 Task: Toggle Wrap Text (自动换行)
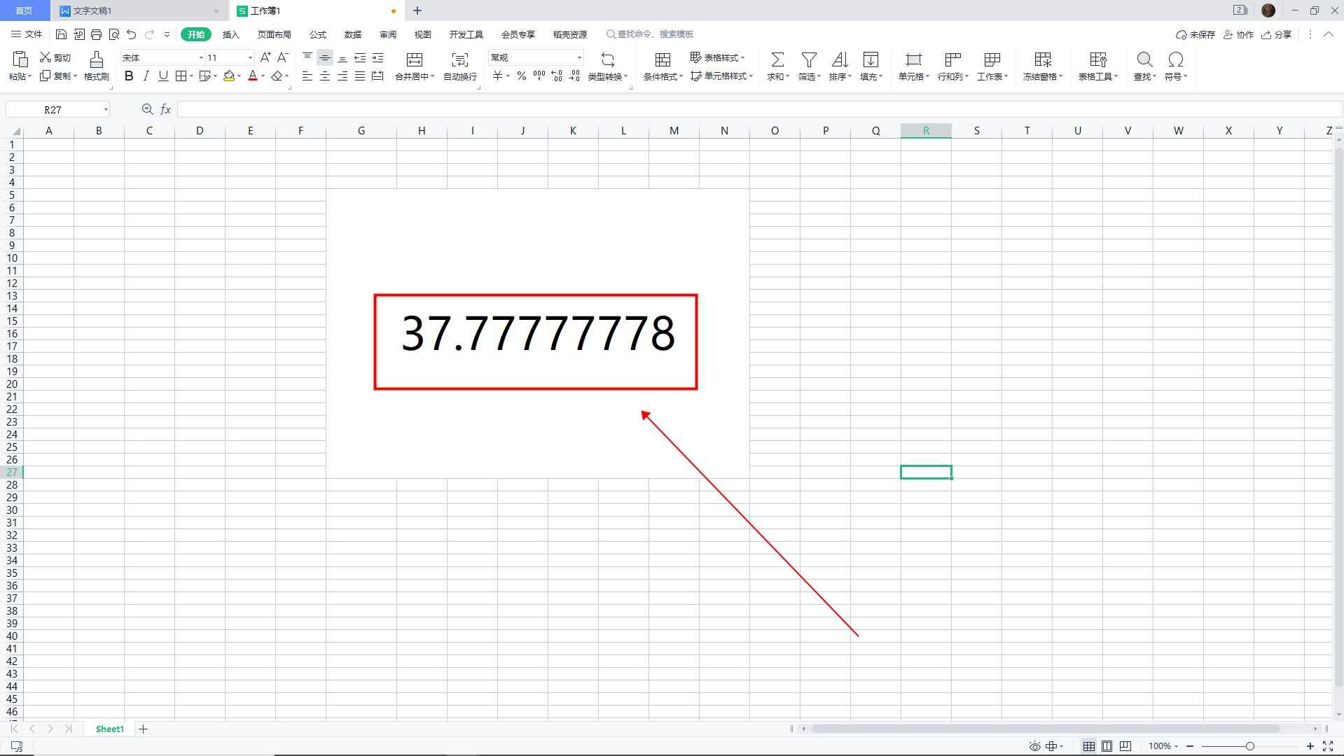(459, 59)
